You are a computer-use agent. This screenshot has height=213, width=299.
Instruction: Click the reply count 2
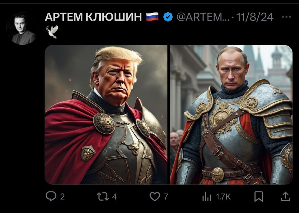[62, 197]
